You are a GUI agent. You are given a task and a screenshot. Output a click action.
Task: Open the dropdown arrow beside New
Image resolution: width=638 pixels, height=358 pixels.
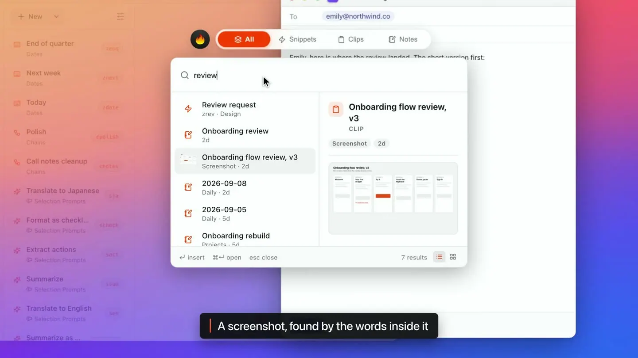[56, 17]
